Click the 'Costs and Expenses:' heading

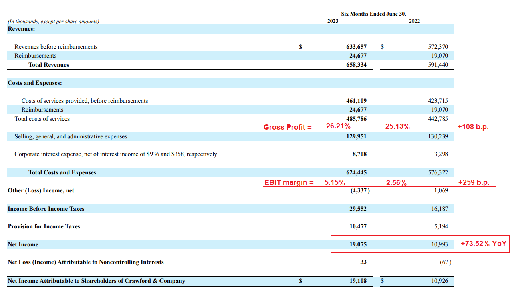point(35,83)
